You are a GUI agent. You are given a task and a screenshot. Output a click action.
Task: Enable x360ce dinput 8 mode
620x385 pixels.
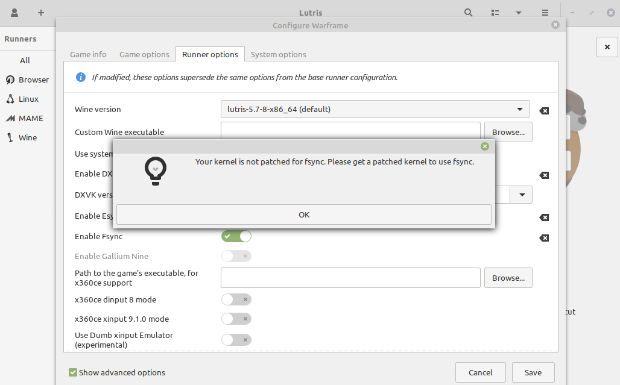tap(236, 299)
